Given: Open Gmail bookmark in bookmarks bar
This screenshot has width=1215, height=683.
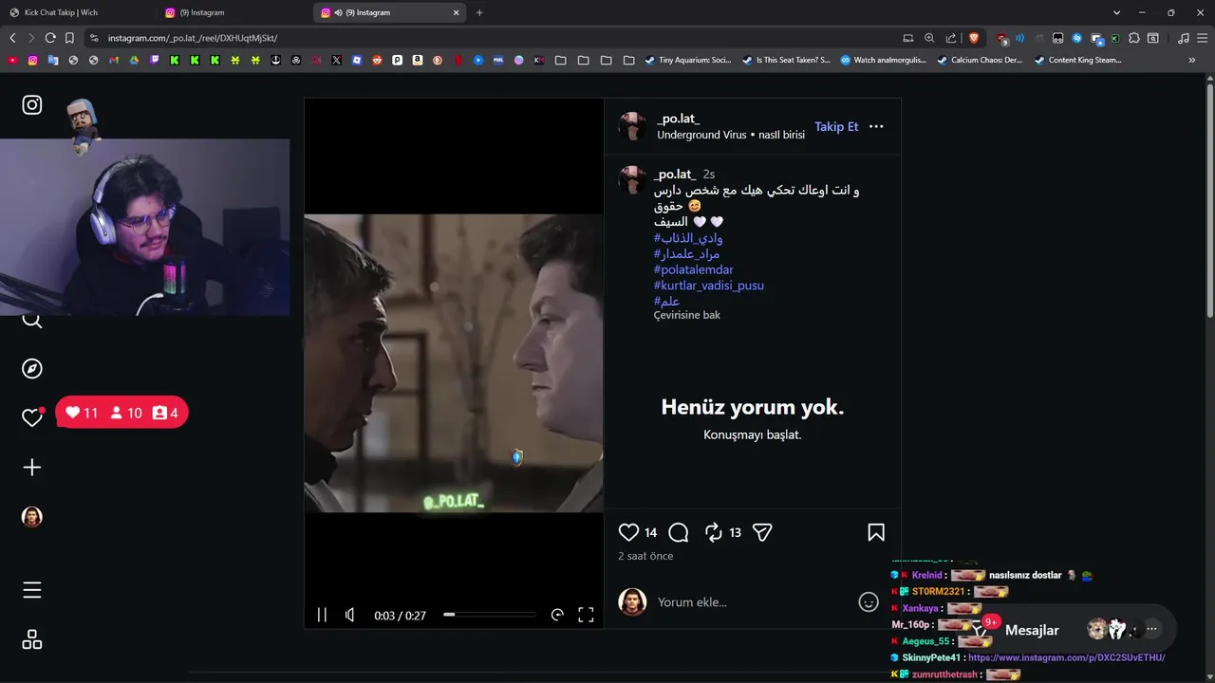Looking at the screenshot, I should [114, 60].
